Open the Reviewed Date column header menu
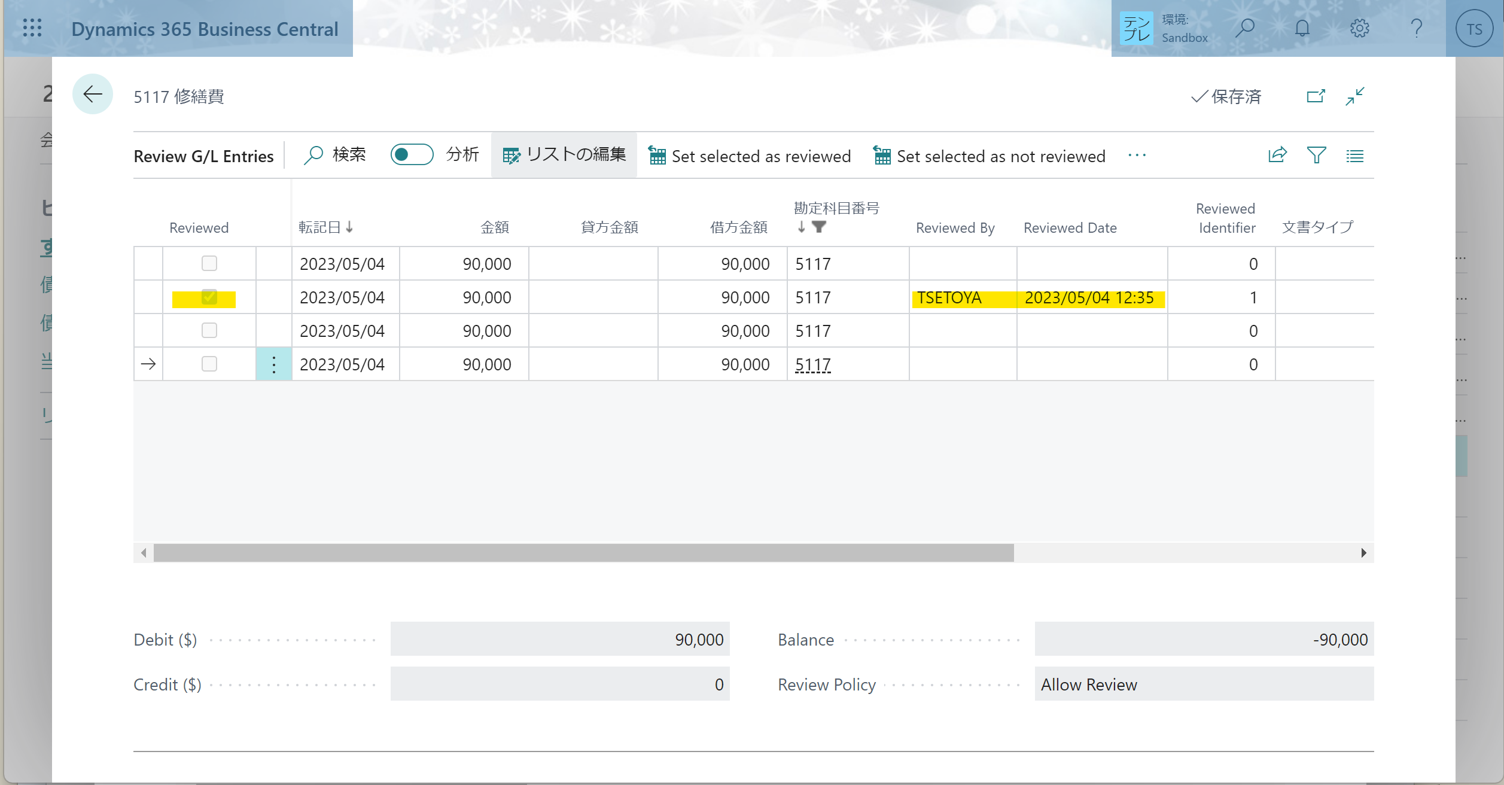Image resolution: width=1504 pixels, height=785 pixels. click(1070, 228)
